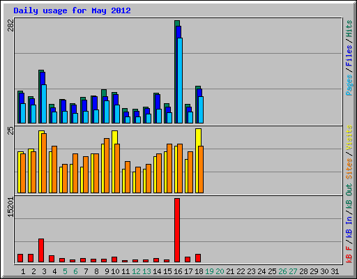The image size is (357, 279).
Task: Click the green weekend day label '6'
Action: (75, 271)
